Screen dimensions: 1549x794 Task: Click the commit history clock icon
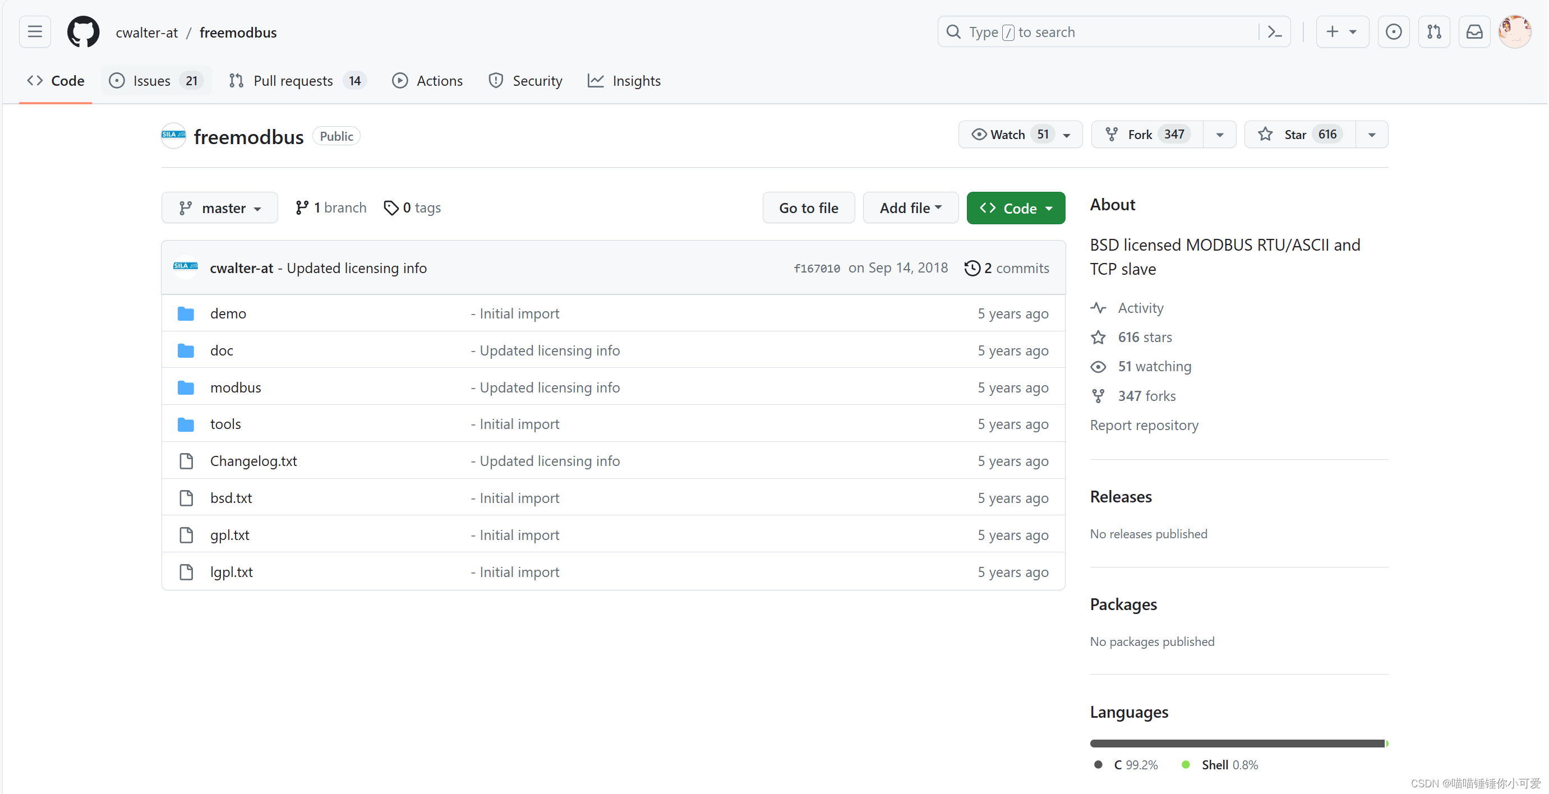pos(972,268)
